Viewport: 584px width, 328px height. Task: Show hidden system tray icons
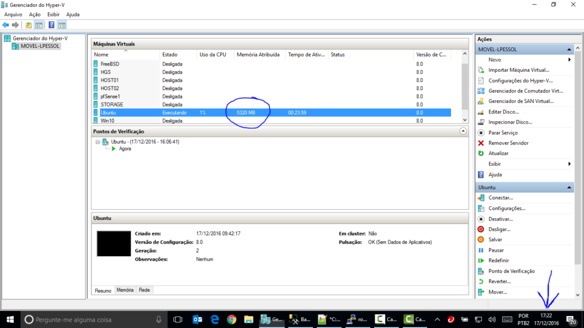[437, 319]
